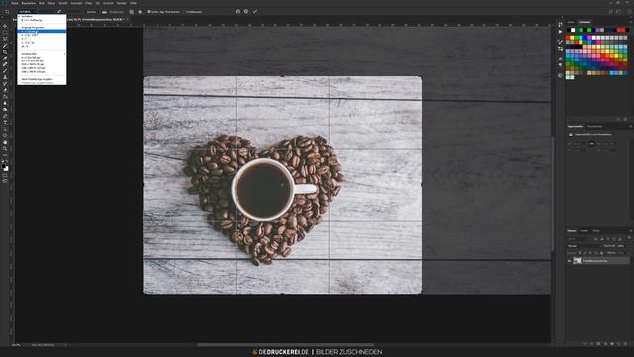Hide the layer via its eye icon
Screen dimensions: 634x357
click(569, 261)
